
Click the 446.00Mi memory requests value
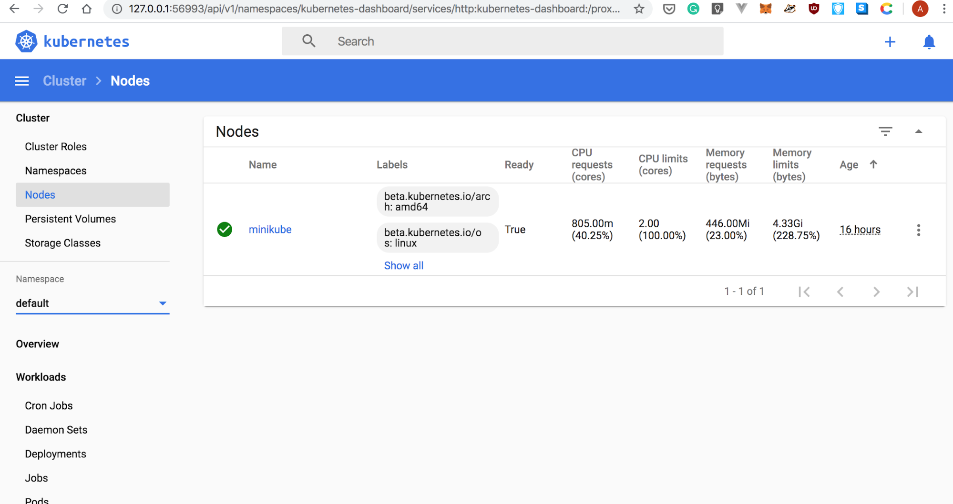coord(728,230)
